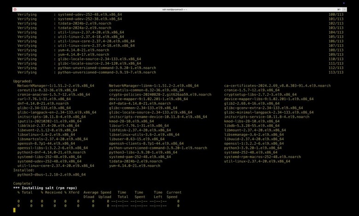The image size is (359, 216).
Task: Click '*** Installing salt (rpm repo)' line
Action: pos(45,188)
